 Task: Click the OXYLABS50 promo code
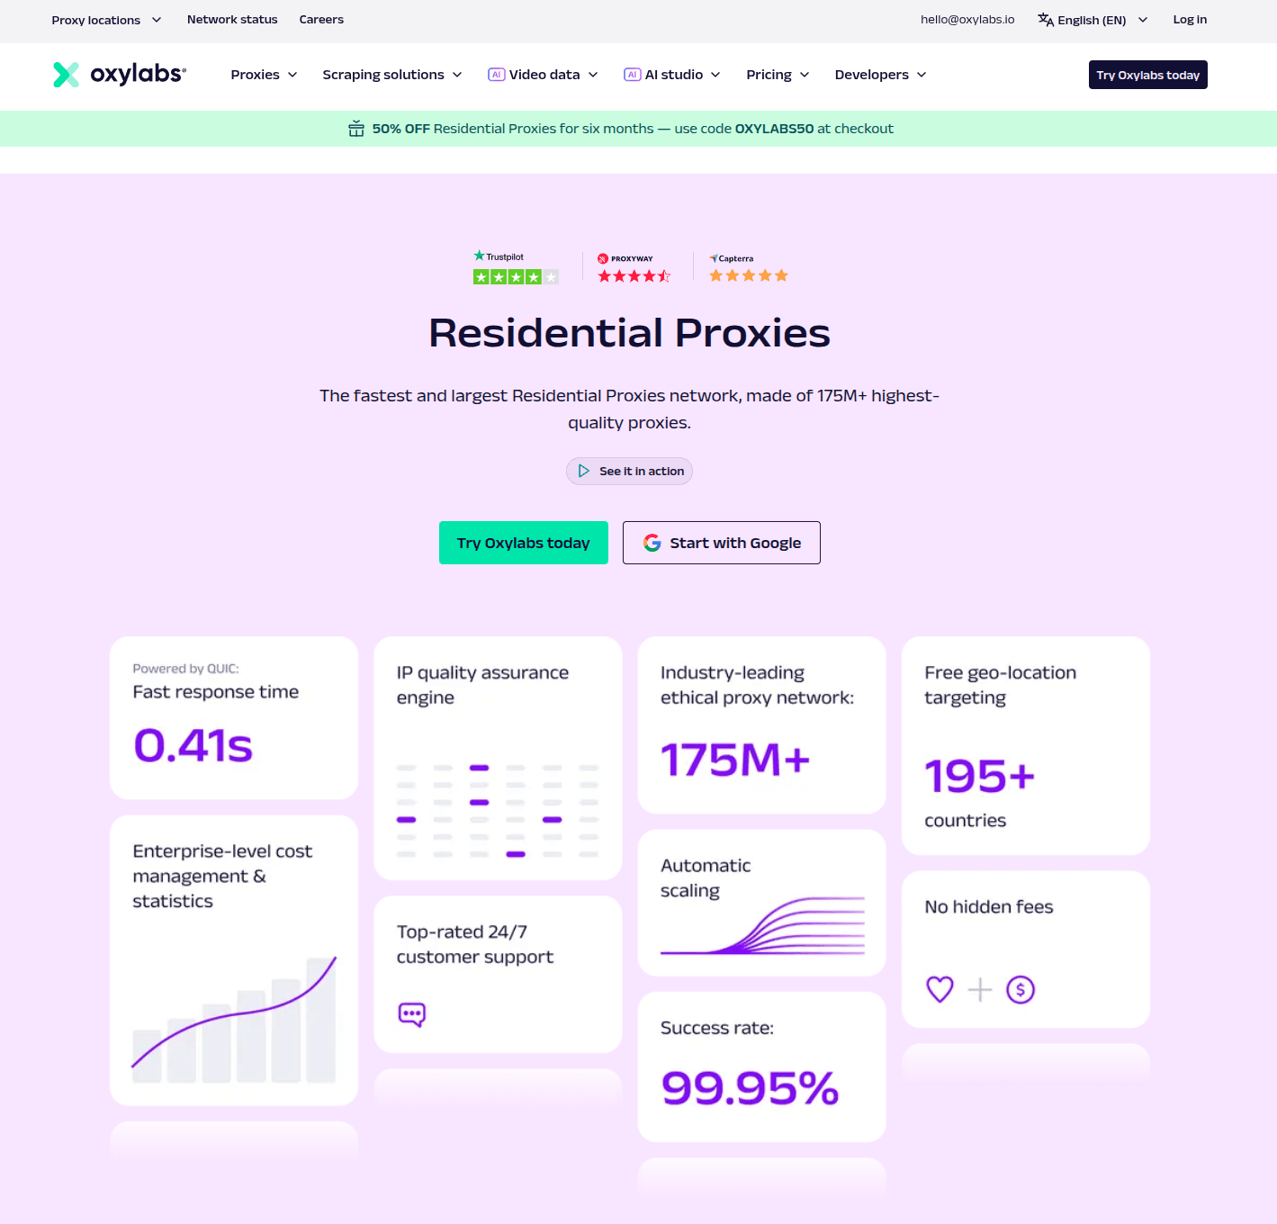(774, 129)
